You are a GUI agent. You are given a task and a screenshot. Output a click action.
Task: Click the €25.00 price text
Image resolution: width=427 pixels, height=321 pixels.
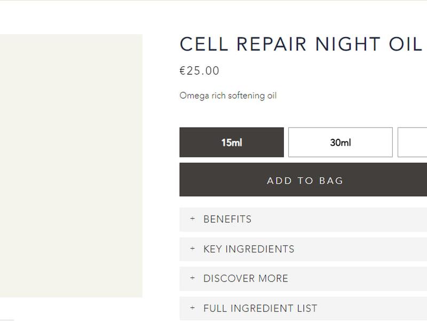pos(200,71)
